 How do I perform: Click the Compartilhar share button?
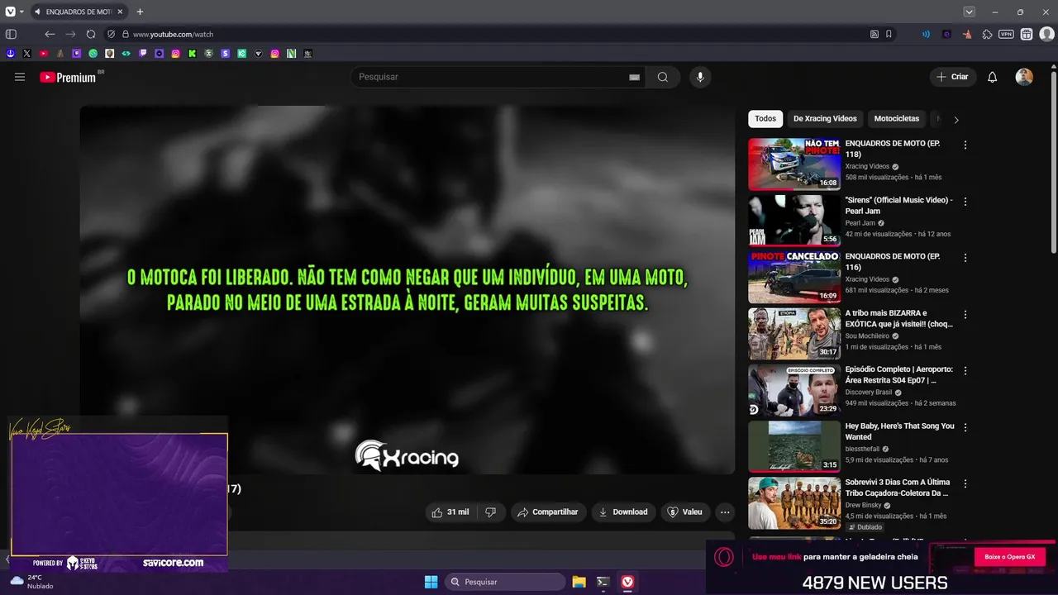coord(548,512)
